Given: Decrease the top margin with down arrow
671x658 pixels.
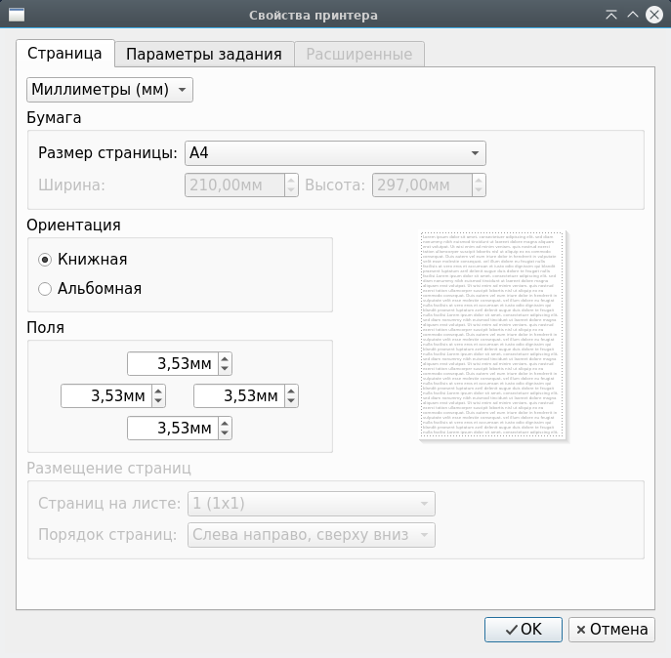Looking at the screenshot, I should point(226,369).
